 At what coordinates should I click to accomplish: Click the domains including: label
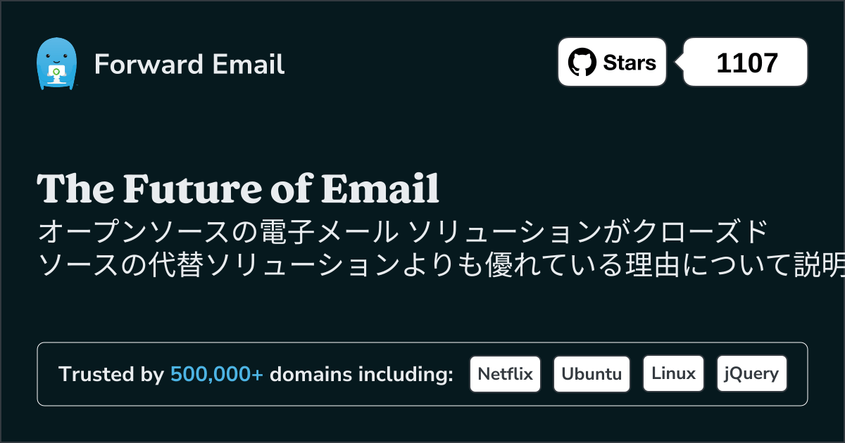(x=362, y=374)
